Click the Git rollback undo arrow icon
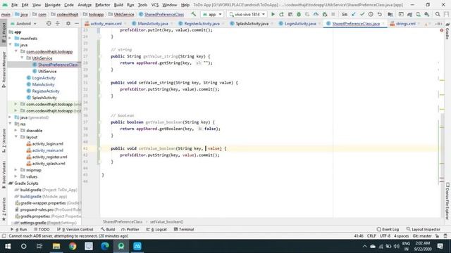The width and height of the screenshot is (451, 253). (380, 14)
